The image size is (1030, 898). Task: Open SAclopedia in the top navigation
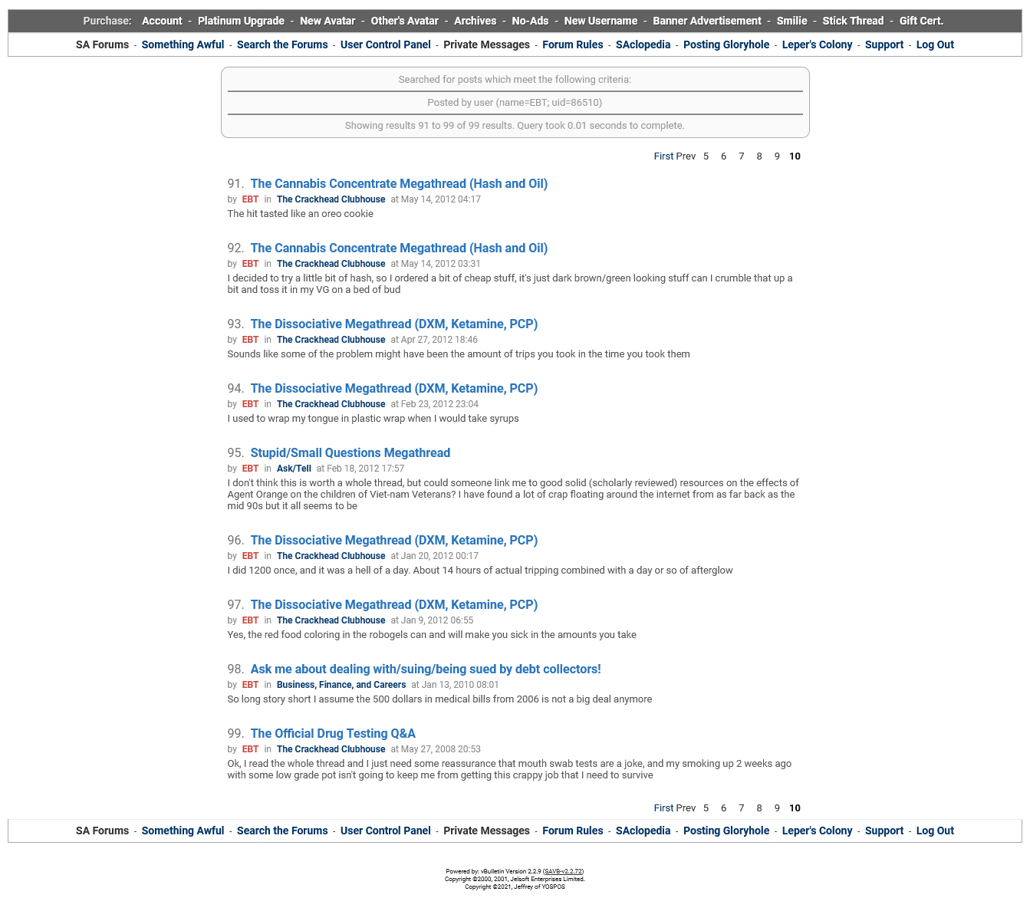point(643,44)
